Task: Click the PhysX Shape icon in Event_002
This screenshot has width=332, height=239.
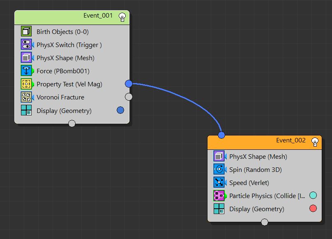Action: [x=219, y=156]
